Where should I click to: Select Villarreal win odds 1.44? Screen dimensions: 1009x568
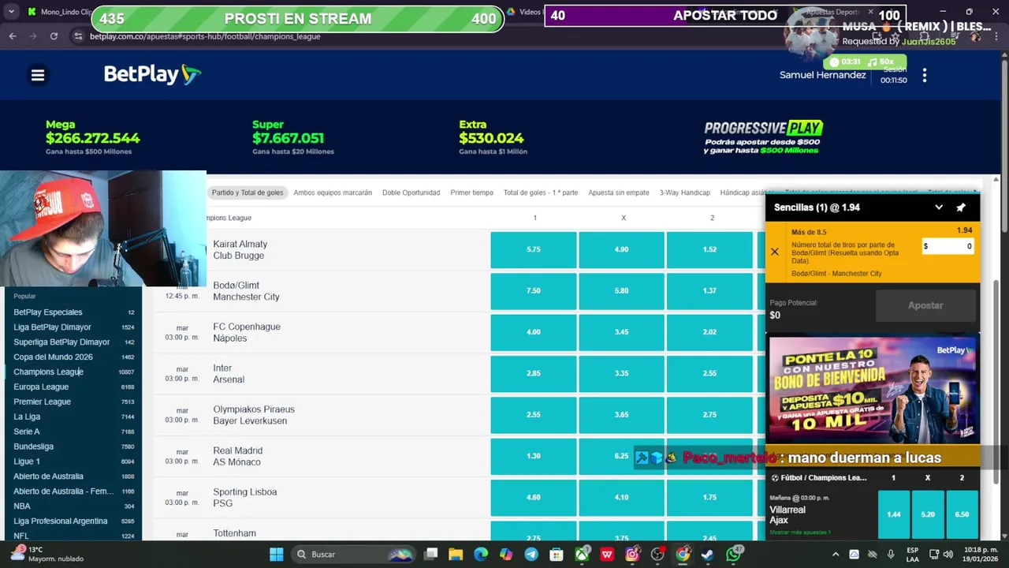tap(893, 514)
